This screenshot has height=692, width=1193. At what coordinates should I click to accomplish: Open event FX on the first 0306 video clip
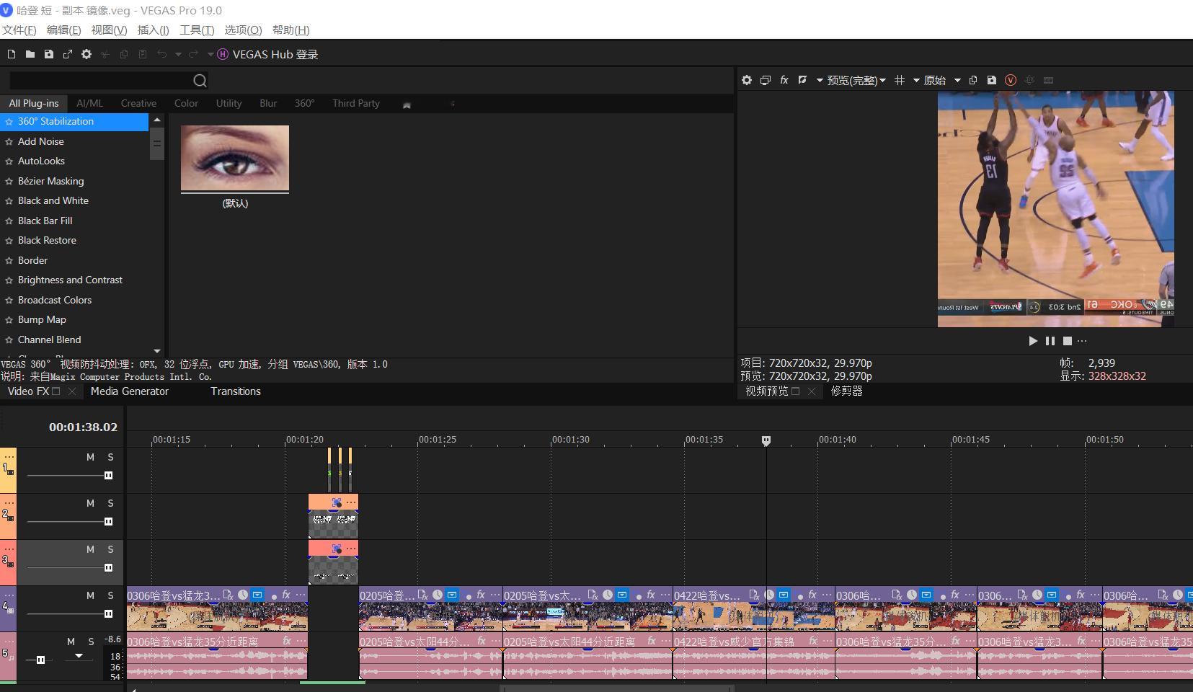point(286,595)
